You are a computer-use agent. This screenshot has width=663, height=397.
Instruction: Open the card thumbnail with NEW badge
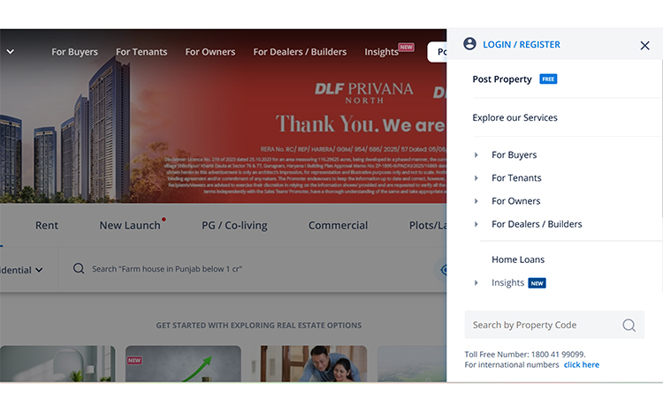(x=183, y=363)
